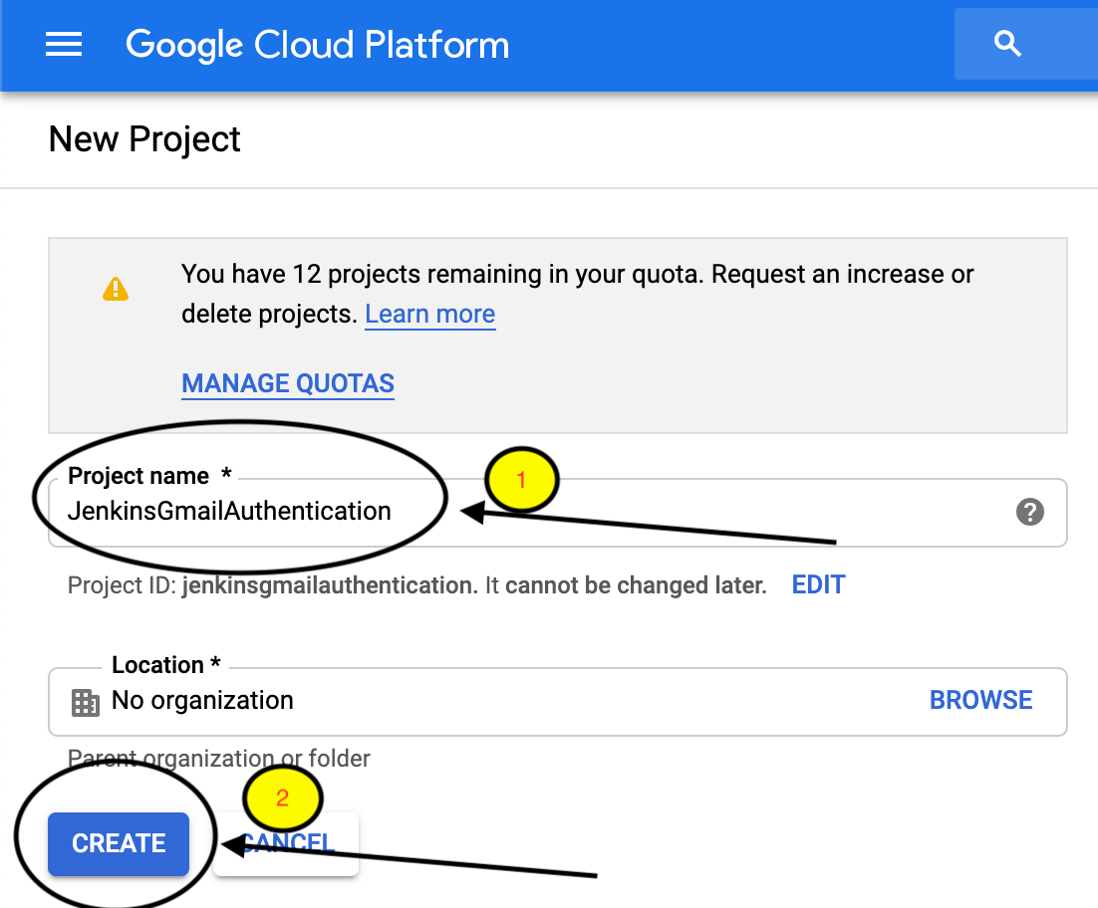Image resolution: width=1098 pixels, height=908 pixels.
Task: Click the Parent organization or folder hint
Action: click(x=219, y=759)
